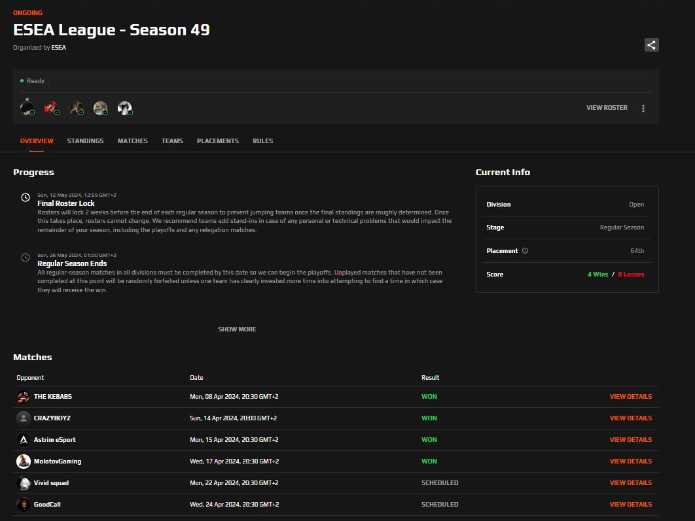Select the Overview tab
Image resolution: width=695 pixels, height=521 pixels.
point(37,141)
